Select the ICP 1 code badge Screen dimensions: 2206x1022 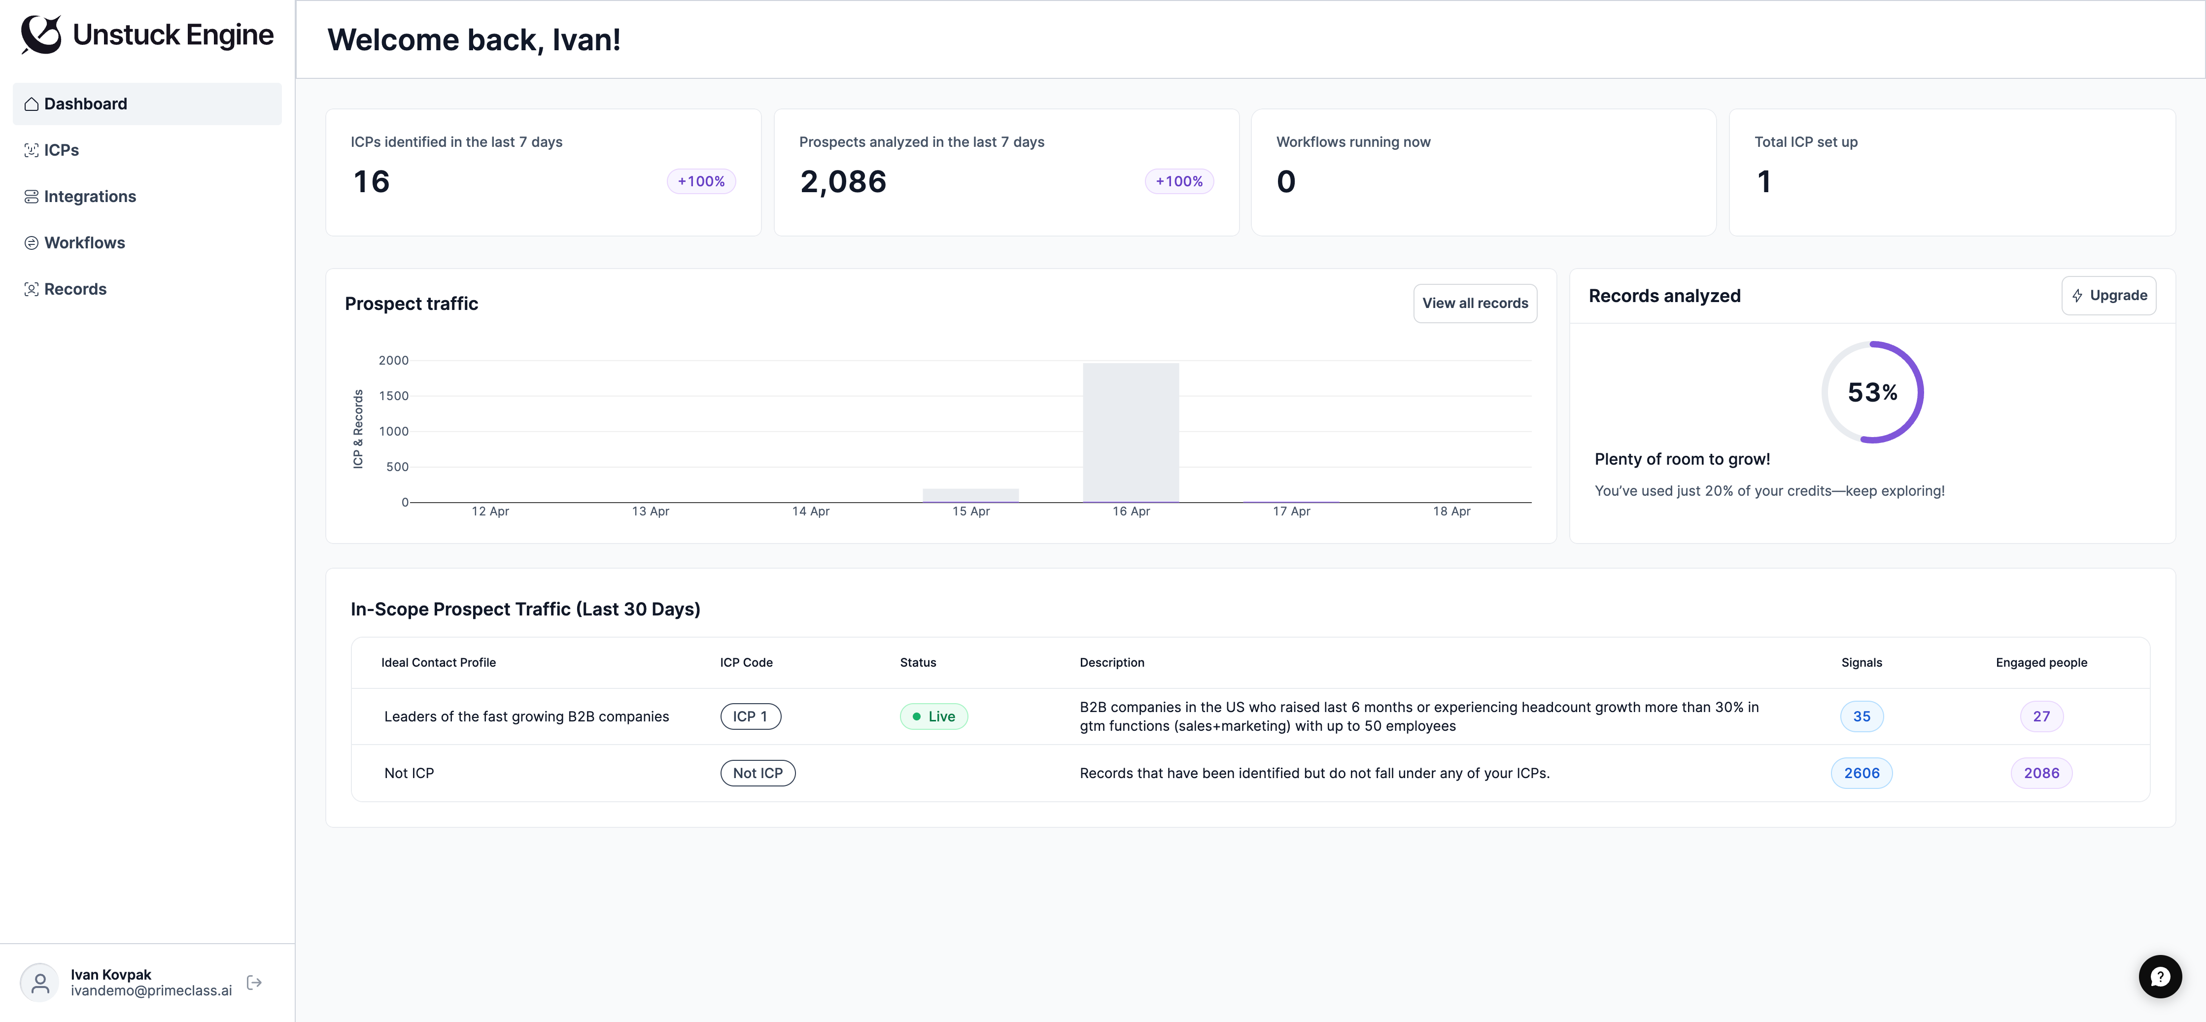[x=750, y=716]
